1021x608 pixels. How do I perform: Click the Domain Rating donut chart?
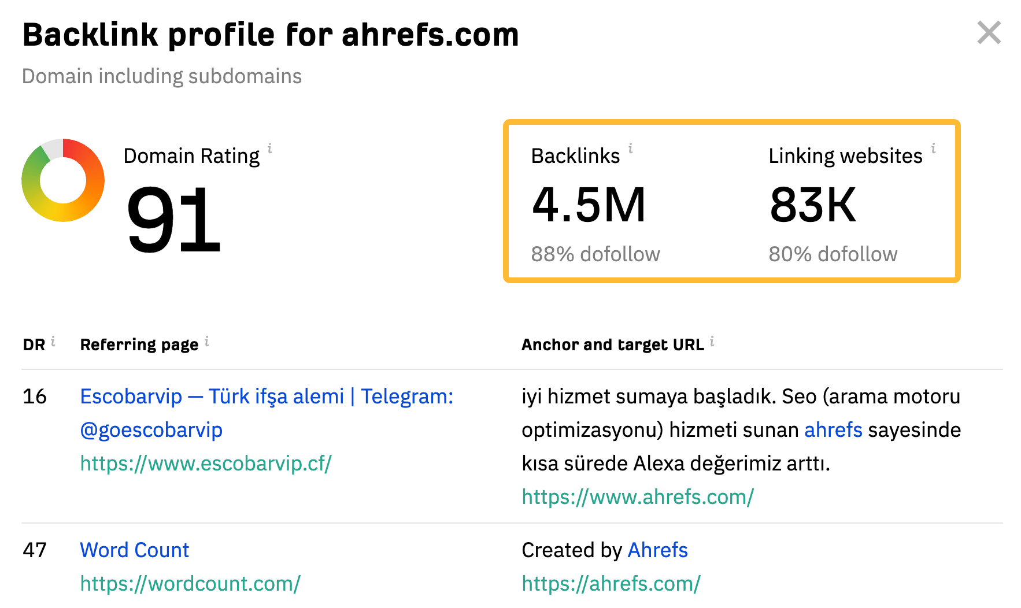[62, 181]
